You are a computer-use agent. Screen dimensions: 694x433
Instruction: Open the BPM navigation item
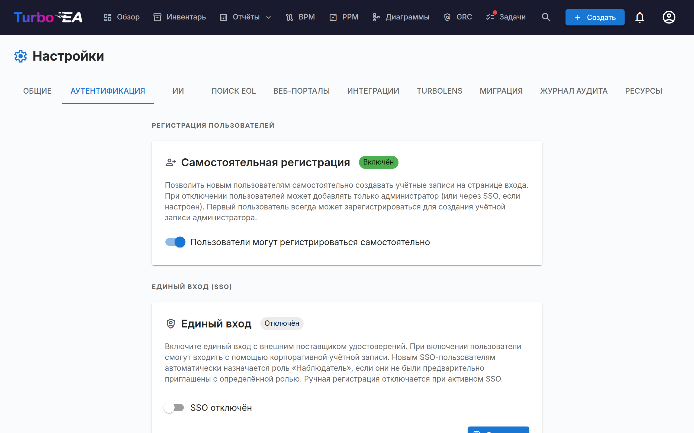pyautogui.click(x=300, y=17)
